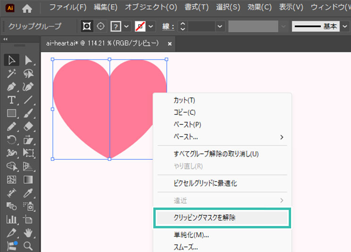351x252 pixels.
Task: Click the stroke weight stepper arrows
Action: pos(184,26)
